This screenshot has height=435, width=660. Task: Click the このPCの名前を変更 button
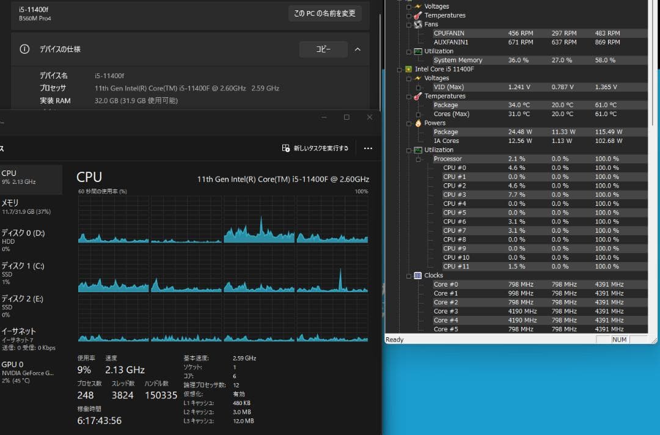point(325,13)
